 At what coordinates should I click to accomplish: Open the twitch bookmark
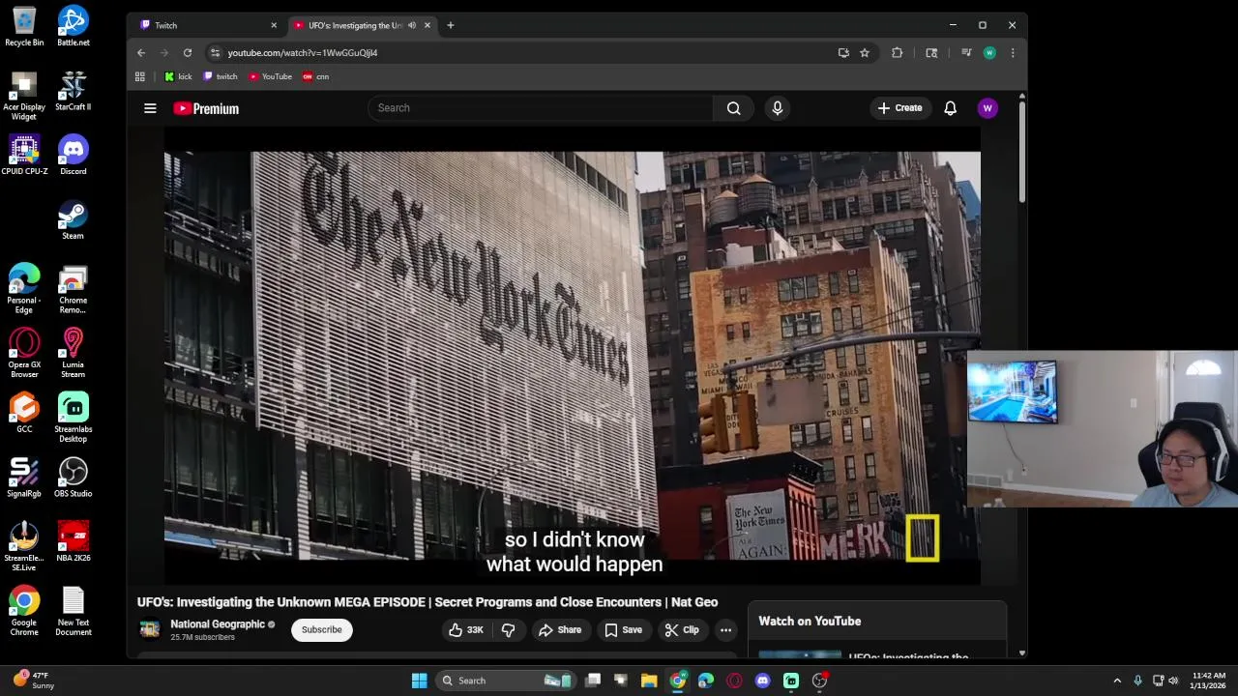coord(221,76)
